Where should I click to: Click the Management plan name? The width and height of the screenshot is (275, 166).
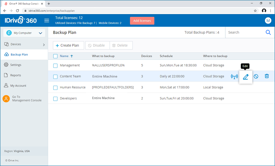point(70,65)
